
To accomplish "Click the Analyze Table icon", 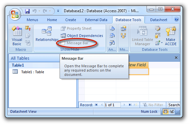I will [x=112, y=43].
